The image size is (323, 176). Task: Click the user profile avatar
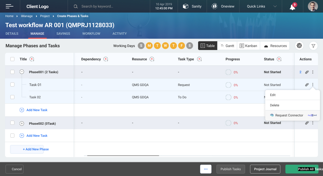(x=313, y=6)
